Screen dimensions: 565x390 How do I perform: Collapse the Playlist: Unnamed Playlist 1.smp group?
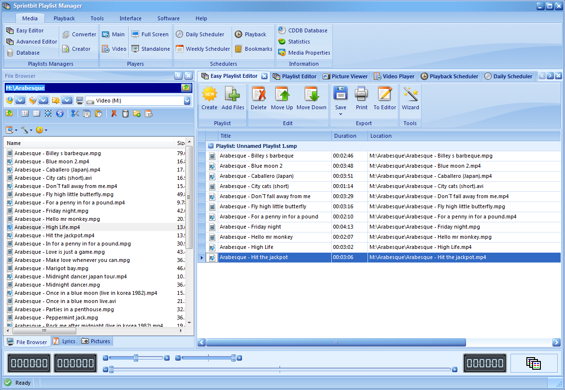(211, 146)
